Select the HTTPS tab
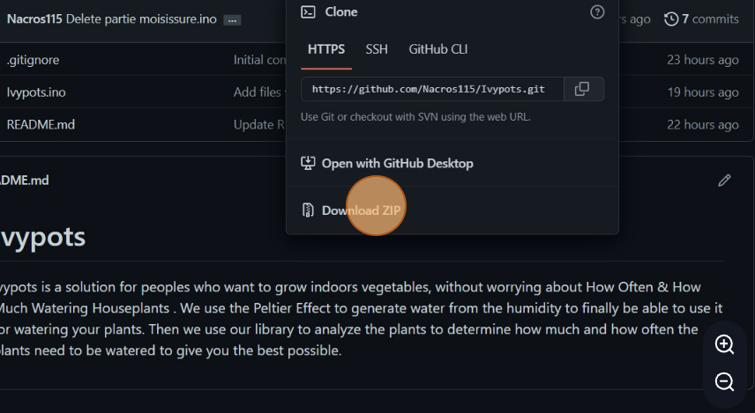This screenshot has height=413, width=755. (x=326, y=49)
